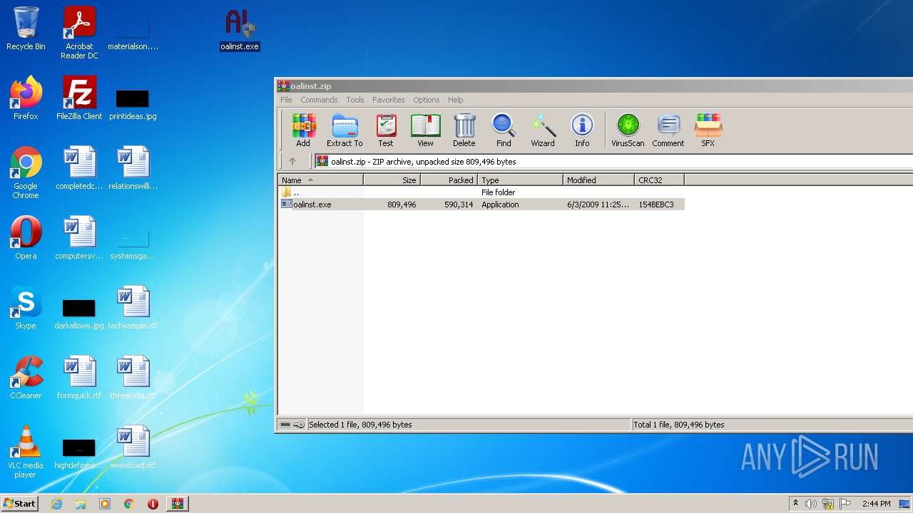
Task: Open the media player taskbar icon
Action: pyautogui.click(x=105, y=504)
